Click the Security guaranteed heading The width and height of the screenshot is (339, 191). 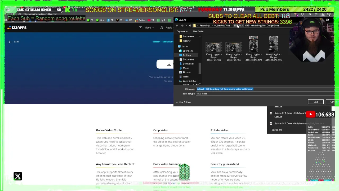(x=225, y=164)
